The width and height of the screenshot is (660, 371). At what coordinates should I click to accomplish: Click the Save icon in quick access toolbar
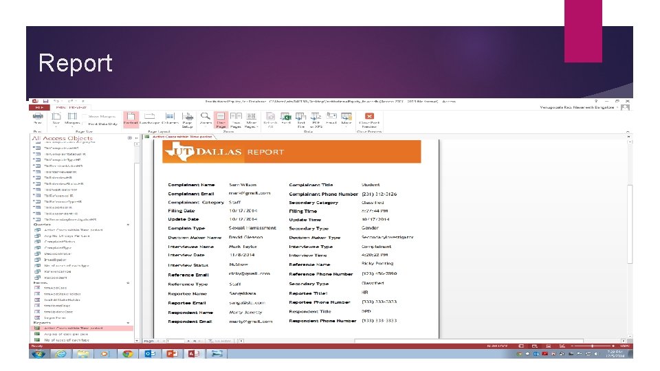click(x=45, y=102)
